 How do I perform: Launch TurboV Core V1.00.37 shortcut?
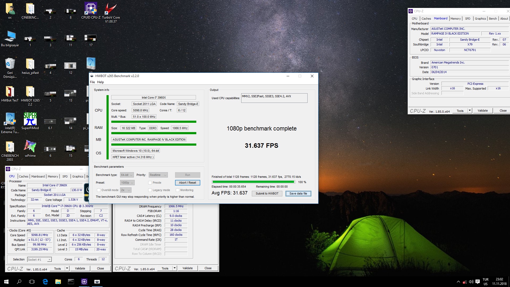click(111, 12)
